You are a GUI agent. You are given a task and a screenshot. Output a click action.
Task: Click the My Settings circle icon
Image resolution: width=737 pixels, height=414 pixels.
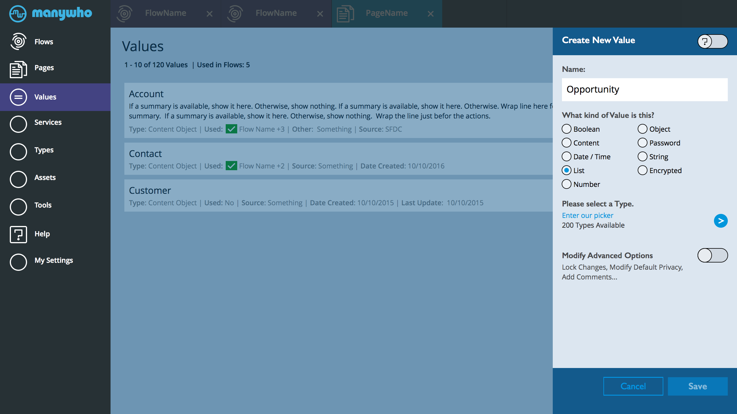tap(18, 262)
